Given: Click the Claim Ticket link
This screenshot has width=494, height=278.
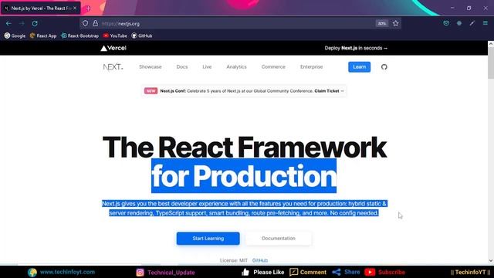Looking at the screenshot, I should (329, 91).
